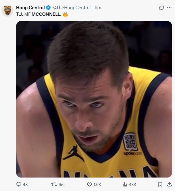
Task: Open the basketball player photo
Action: tap(94, 99)
